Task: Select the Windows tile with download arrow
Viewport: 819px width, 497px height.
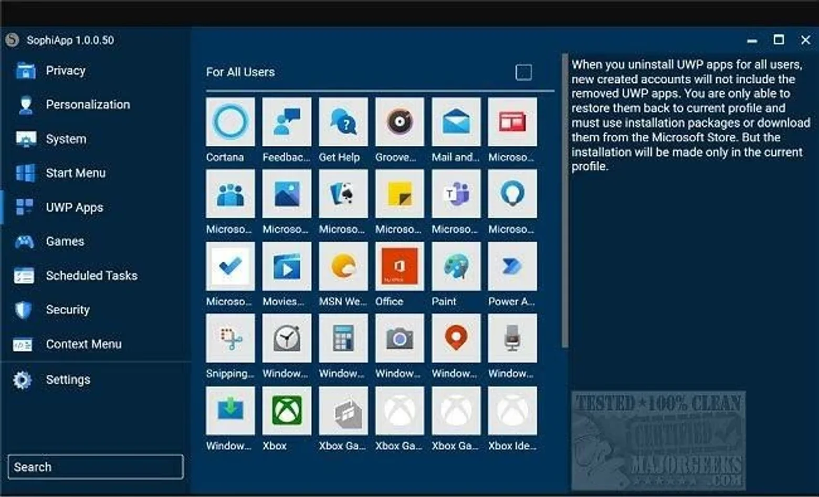Action: (x=230, y=411)
